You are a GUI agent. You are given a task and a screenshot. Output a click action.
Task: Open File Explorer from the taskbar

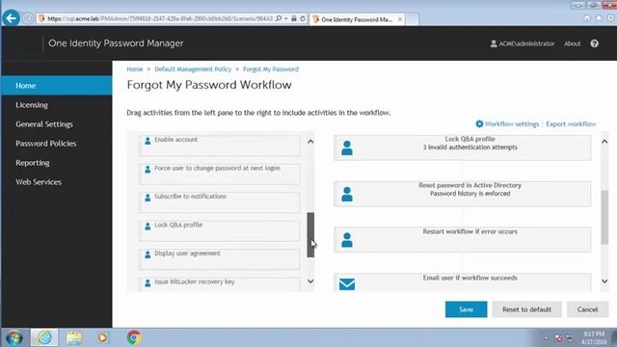pos(74,337)
